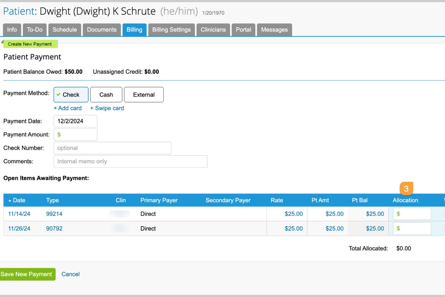Focus the Payment Amount field

(x=75, y=135)
